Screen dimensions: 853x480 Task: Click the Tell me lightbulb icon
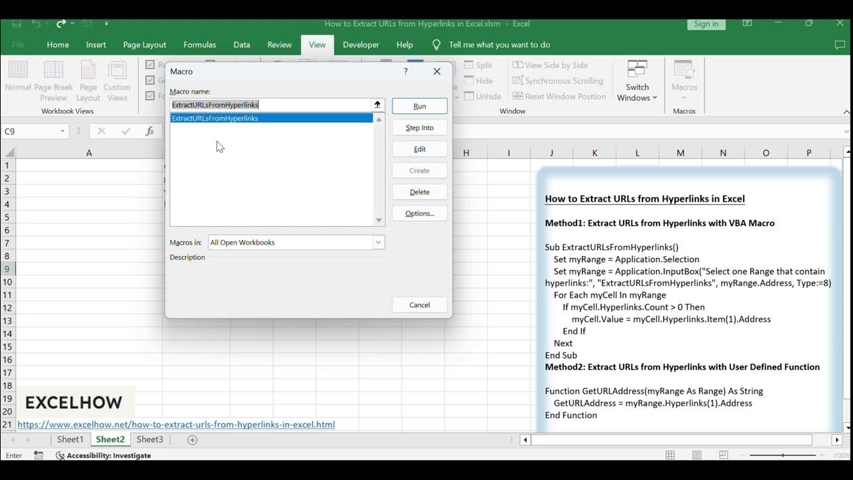pyautogui.click(x=436, y=45)
